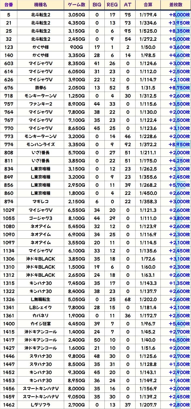Viewport: 191px width, 409px height.
Task: Click the モンハンライズ machine name
Action: [x=41, y=145]
